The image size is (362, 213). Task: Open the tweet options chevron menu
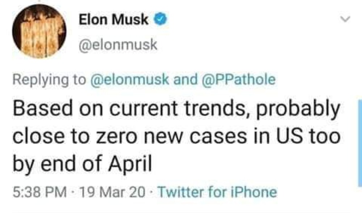tap(346, 19)
